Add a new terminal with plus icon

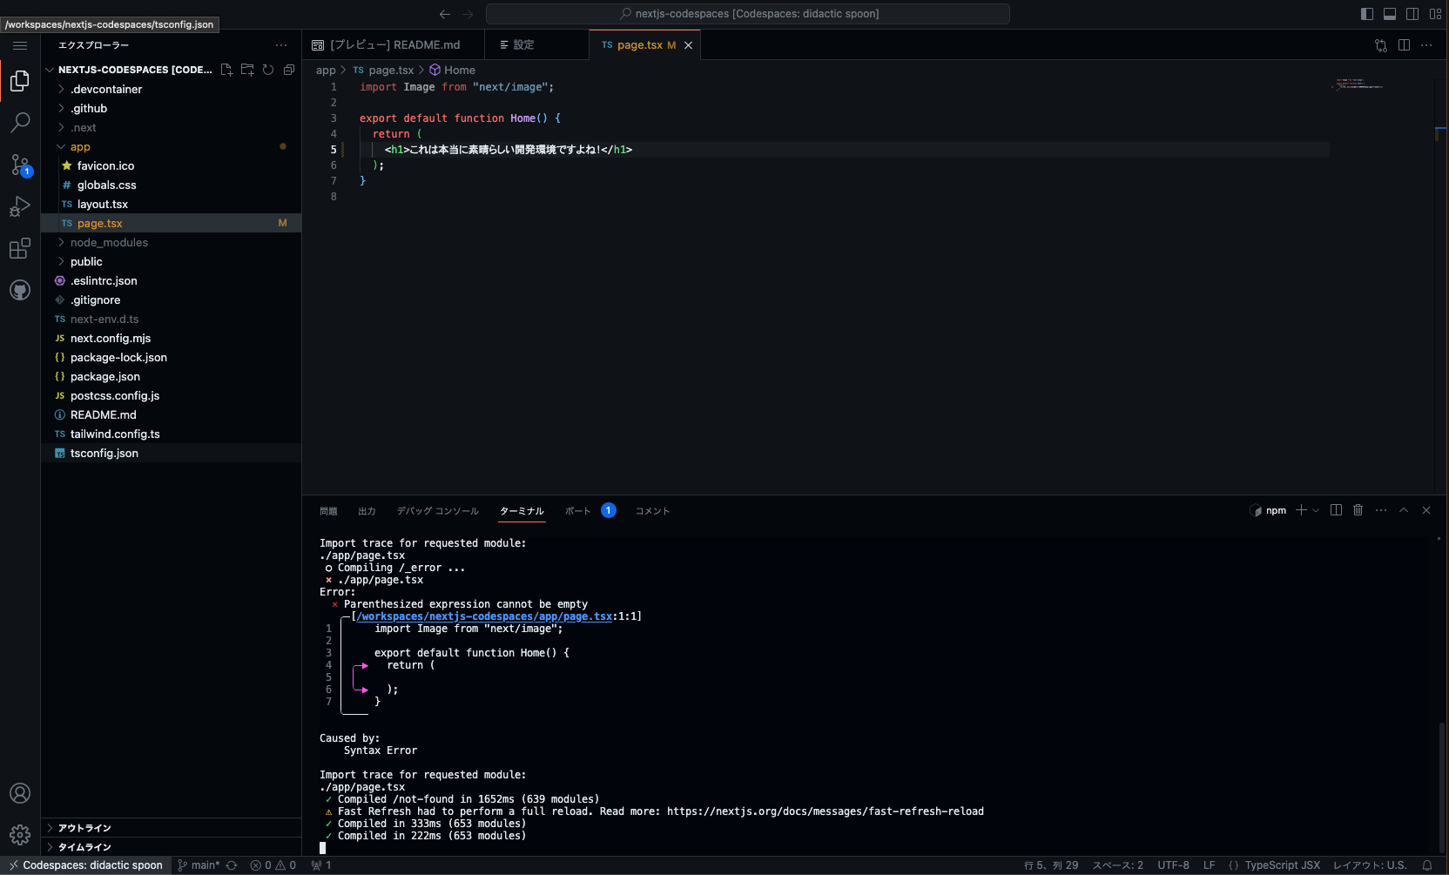click(x=1301, y=510)
